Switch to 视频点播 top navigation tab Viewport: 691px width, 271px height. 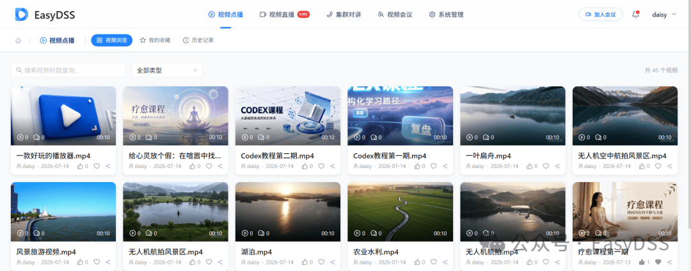226,15
